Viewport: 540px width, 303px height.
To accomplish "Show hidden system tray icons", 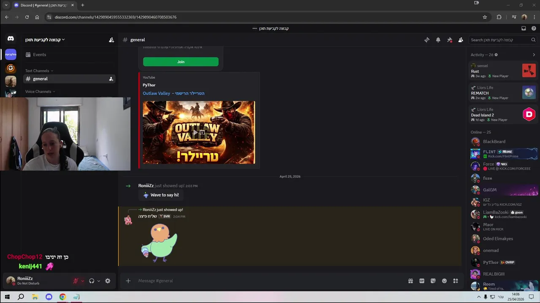I will (x=479, y=297).
